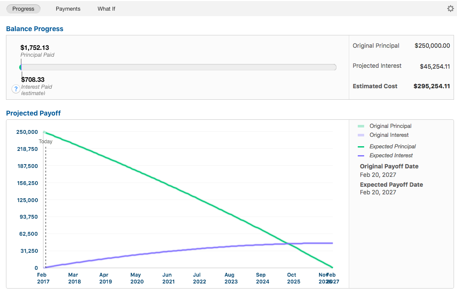Click the 250,000 y-axis label
This screenshot has width=457, height=292.
click(27, 132)
